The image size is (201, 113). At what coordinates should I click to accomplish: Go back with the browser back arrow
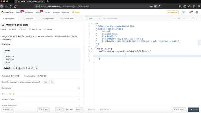click(x=2, y=6)
